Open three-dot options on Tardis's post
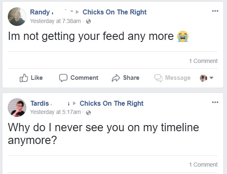Viewport: 227px width, 174px height. (215, 102)
